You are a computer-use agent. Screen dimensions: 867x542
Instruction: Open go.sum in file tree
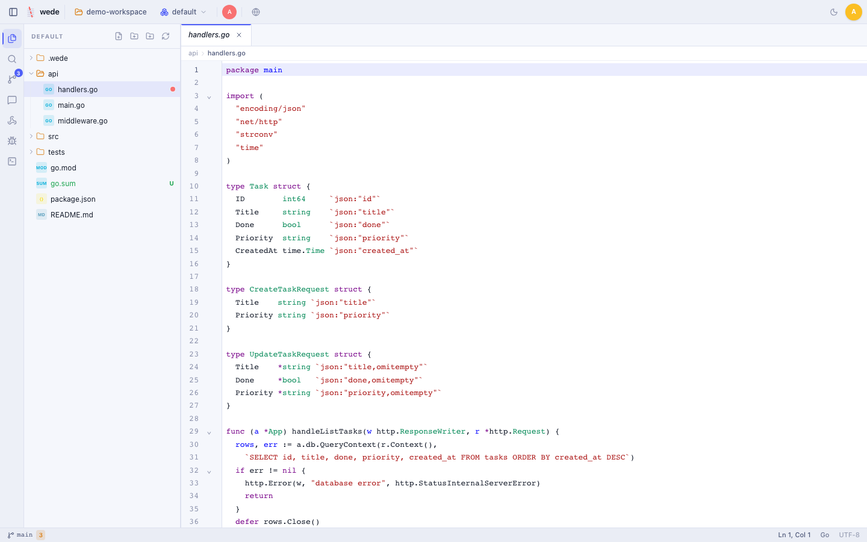click(x=102, y=183)
